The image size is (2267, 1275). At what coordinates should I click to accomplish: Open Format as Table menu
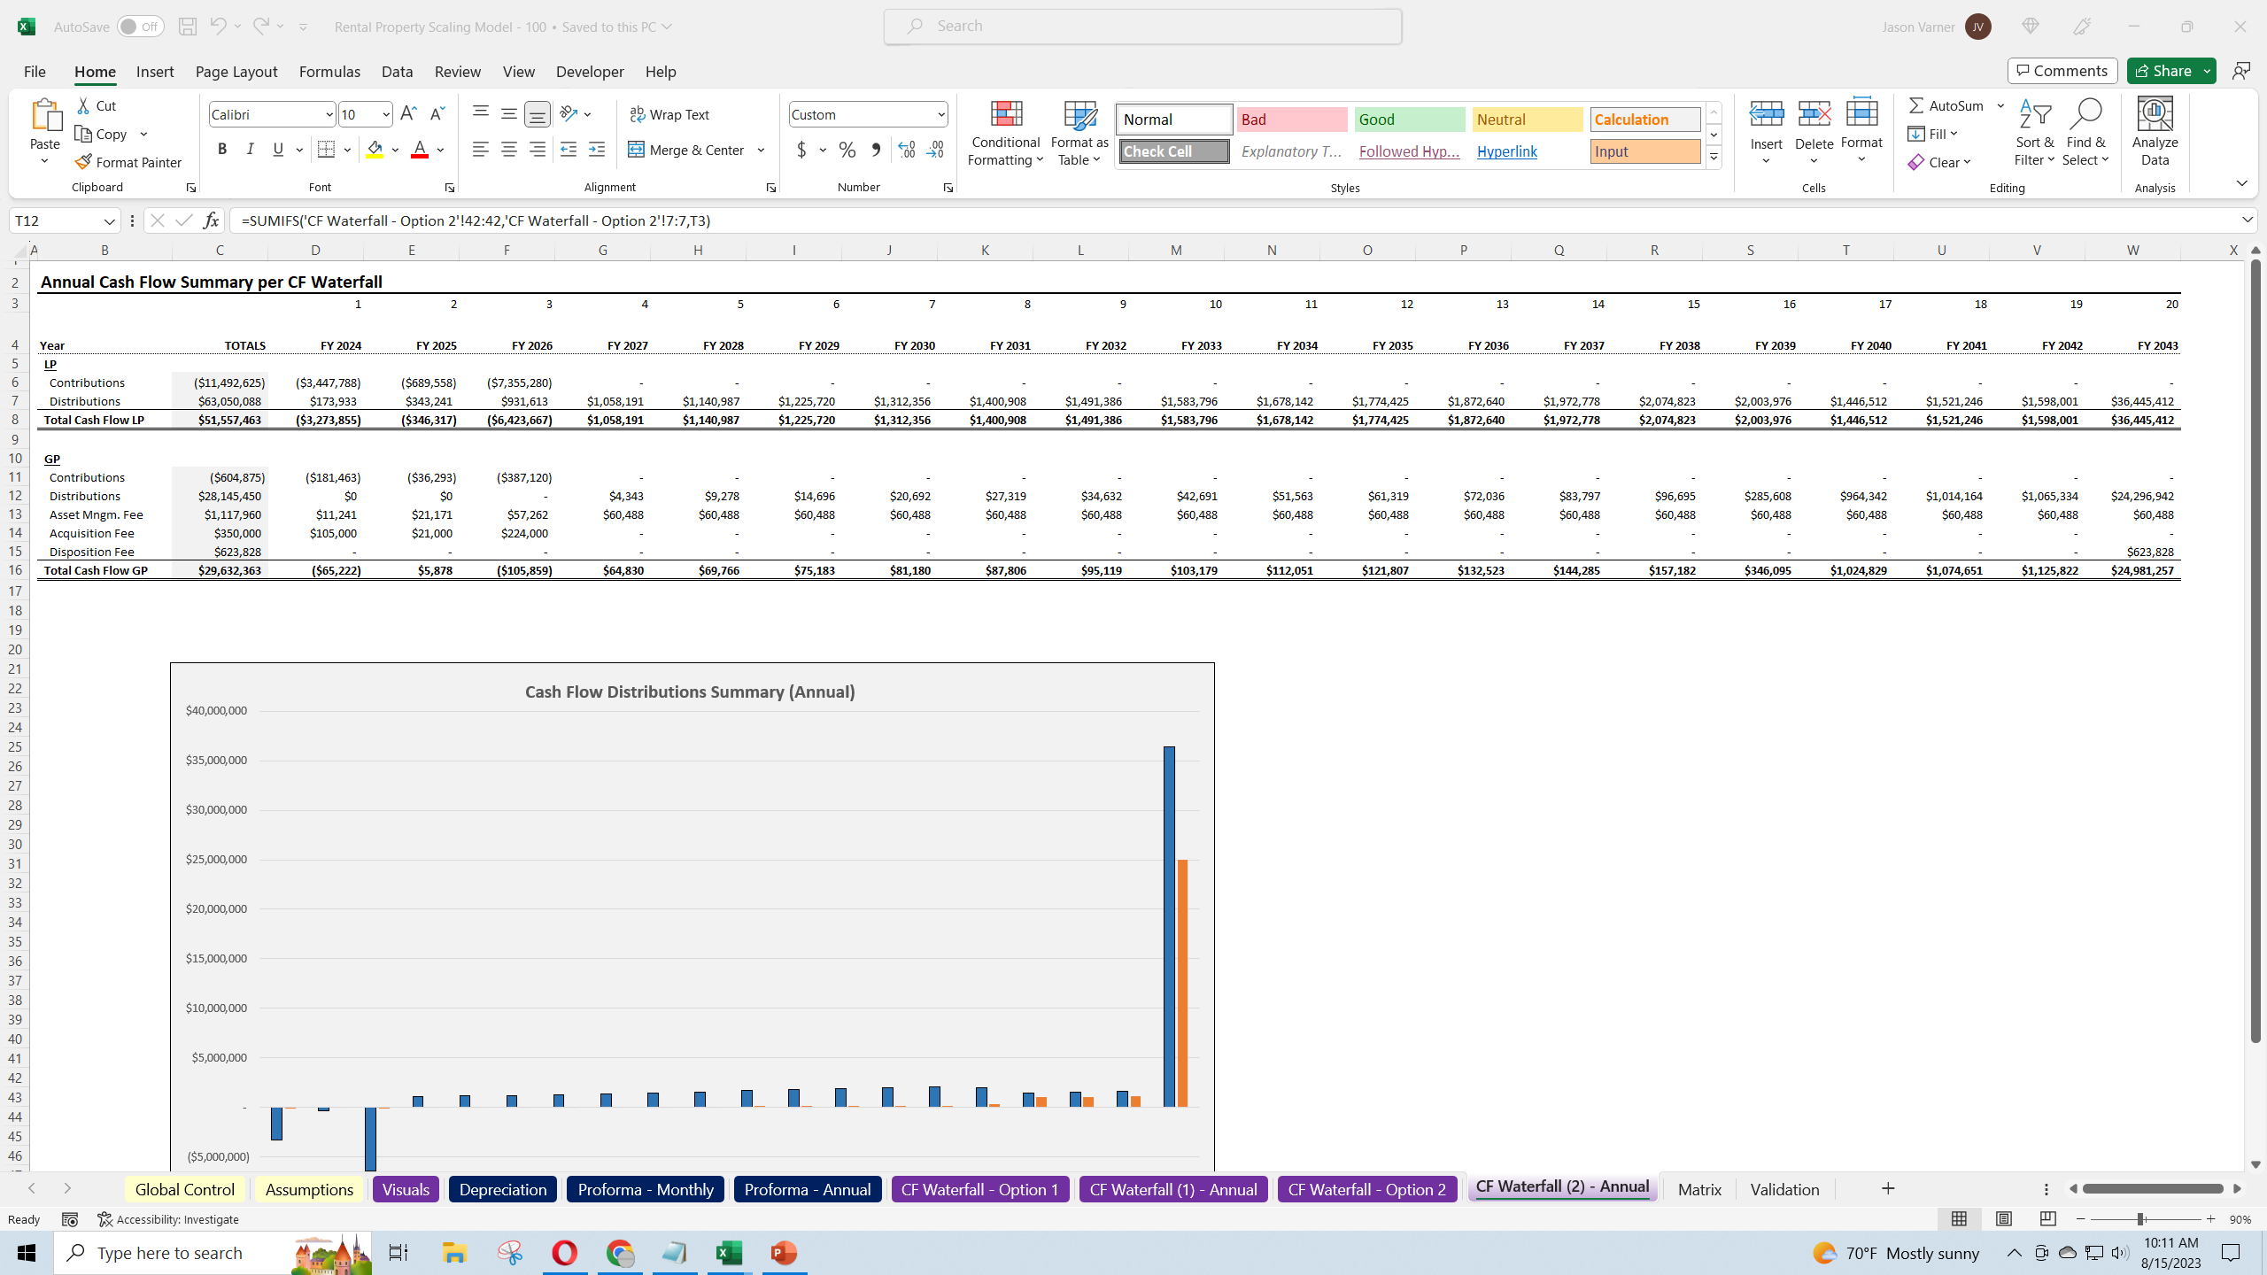click(1079, 133)
